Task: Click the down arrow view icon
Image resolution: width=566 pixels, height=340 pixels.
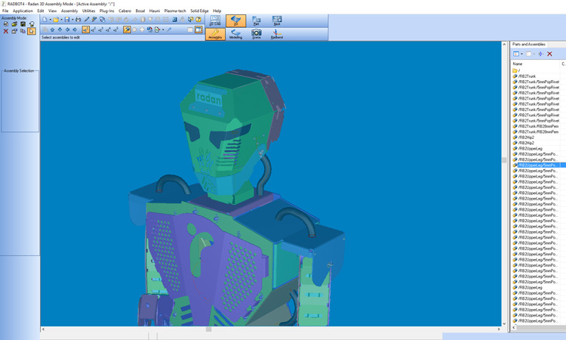Action: click(x=60, y=29)
